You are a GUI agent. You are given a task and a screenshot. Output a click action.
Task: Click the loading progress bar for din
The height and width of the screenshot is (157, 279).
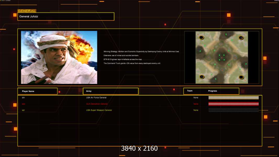click(x=233, y=97)
